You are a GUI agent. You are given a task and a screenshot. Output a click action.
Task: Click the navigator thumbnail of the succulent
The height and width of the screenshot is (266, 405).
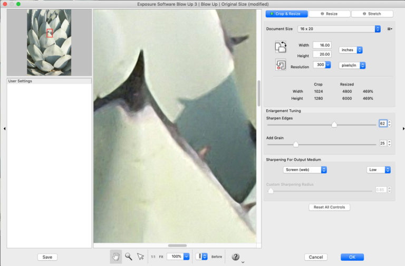[49, 42]
